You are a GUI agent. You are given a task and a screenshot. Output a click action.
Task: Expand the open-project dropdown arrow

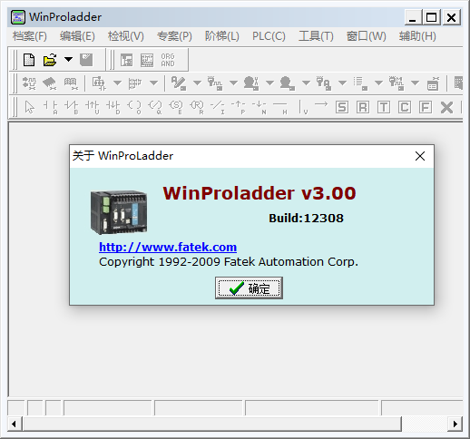68,59
